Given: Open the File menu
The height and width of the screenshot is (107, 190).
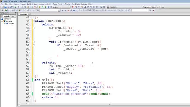Looking at the screenshot, I should click(2, 4).
